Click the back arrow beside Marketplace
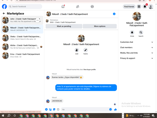157x118 pixels. point(4,13)
